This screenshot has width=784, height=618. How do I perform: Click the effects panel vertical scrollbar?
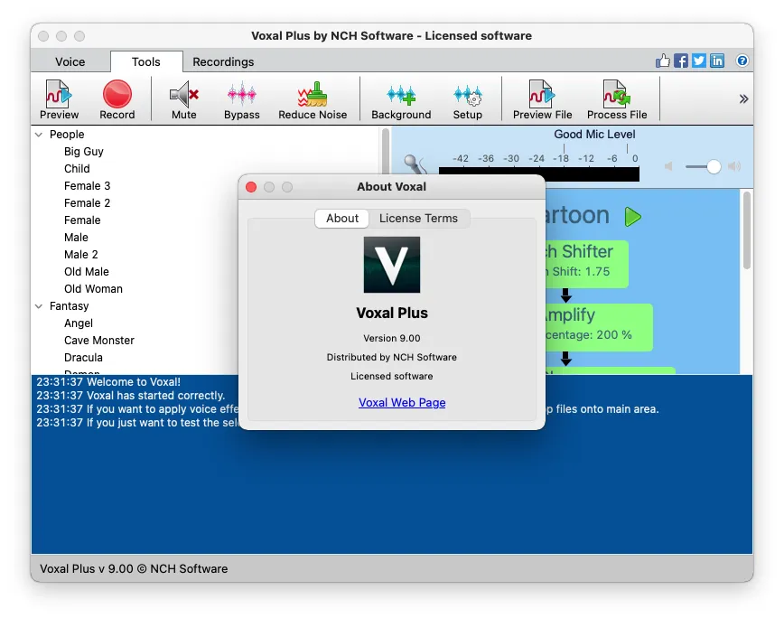click(746, 230)
